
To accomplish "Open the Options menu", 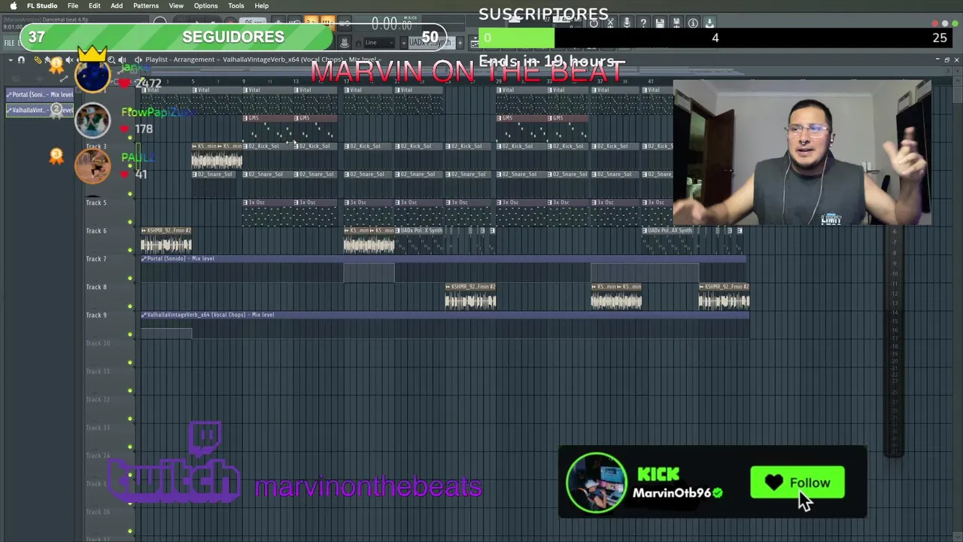I will (205, 6).
